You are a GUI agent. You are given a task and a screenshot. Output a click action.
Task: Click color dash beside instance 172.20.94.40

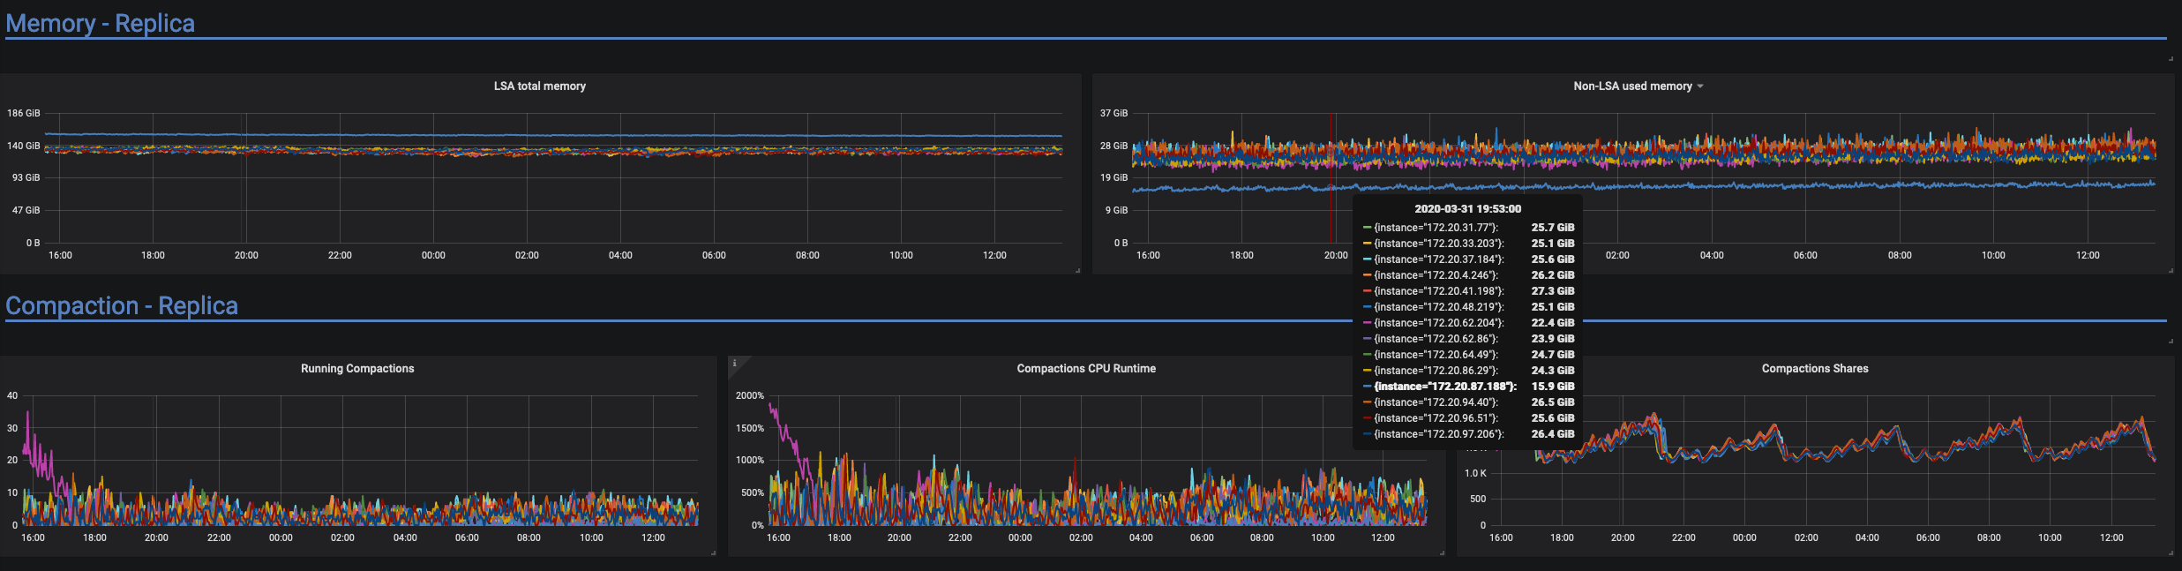pos(1367,402)
